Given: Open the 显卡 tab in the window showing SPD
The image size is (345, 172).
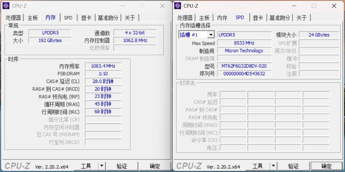Looking at the screenshot, I should point(258,18).
